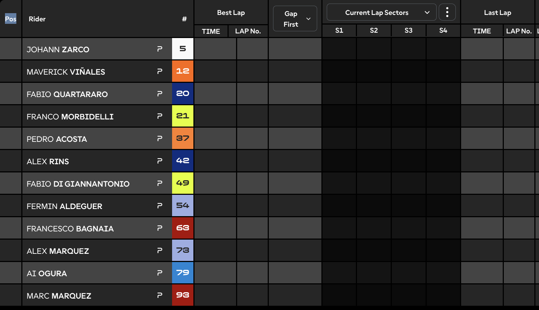Click the Last Lap TIME column header
Screen dimensions: 539x310
(x=482, y=31)
